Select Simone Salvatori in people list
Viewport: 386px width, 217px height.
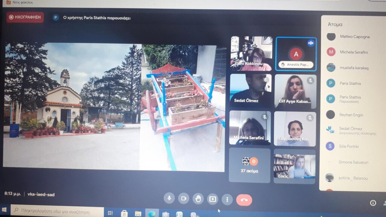353,162
